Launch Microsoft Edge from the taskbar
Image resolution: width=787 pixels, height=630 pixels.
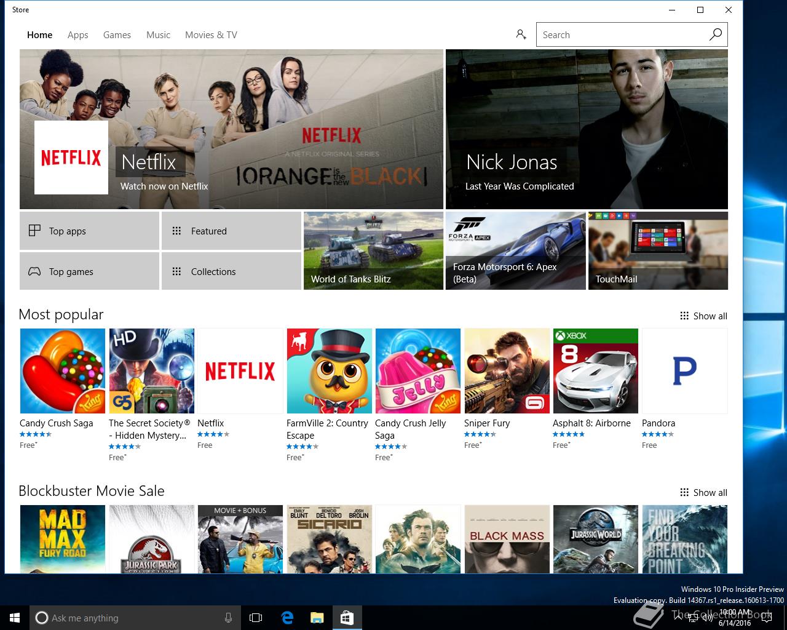(287, 618)
